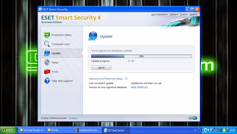
Task: Click the info icon beside Username setup
Action: point(126,79)
